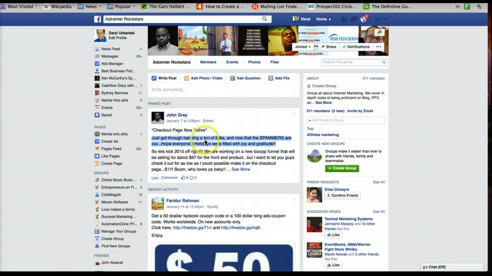Image resolution: width=492 pixels, height=276 pixels.
Task: Click the Search this group field
Action: [x=351, y=62]
